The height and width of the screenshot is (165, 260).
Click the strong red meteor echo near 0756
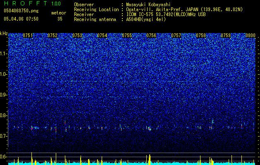tap(150, 129)
